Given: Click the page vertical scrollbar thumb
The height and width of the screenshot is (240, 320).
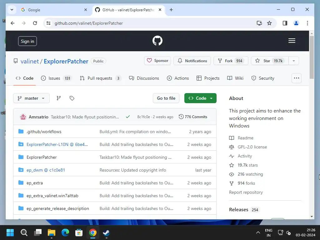Looking at the screenshot, I should pos(312,57).
